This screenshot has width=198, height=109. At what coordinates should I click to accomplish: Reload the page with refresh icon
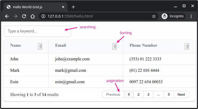coord(24,16)
